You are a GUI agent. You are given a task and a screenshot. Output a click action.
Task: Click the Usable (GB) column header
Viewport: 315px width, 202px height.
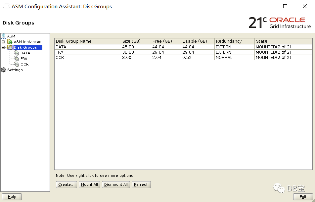coord(198,41)
